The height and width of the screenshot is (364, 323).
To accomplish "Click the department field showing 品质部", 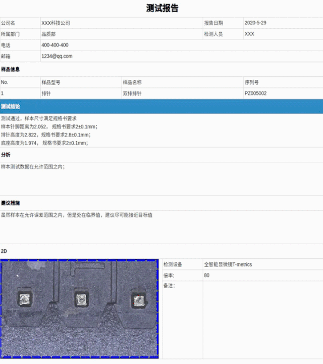I will pos(49,34).
